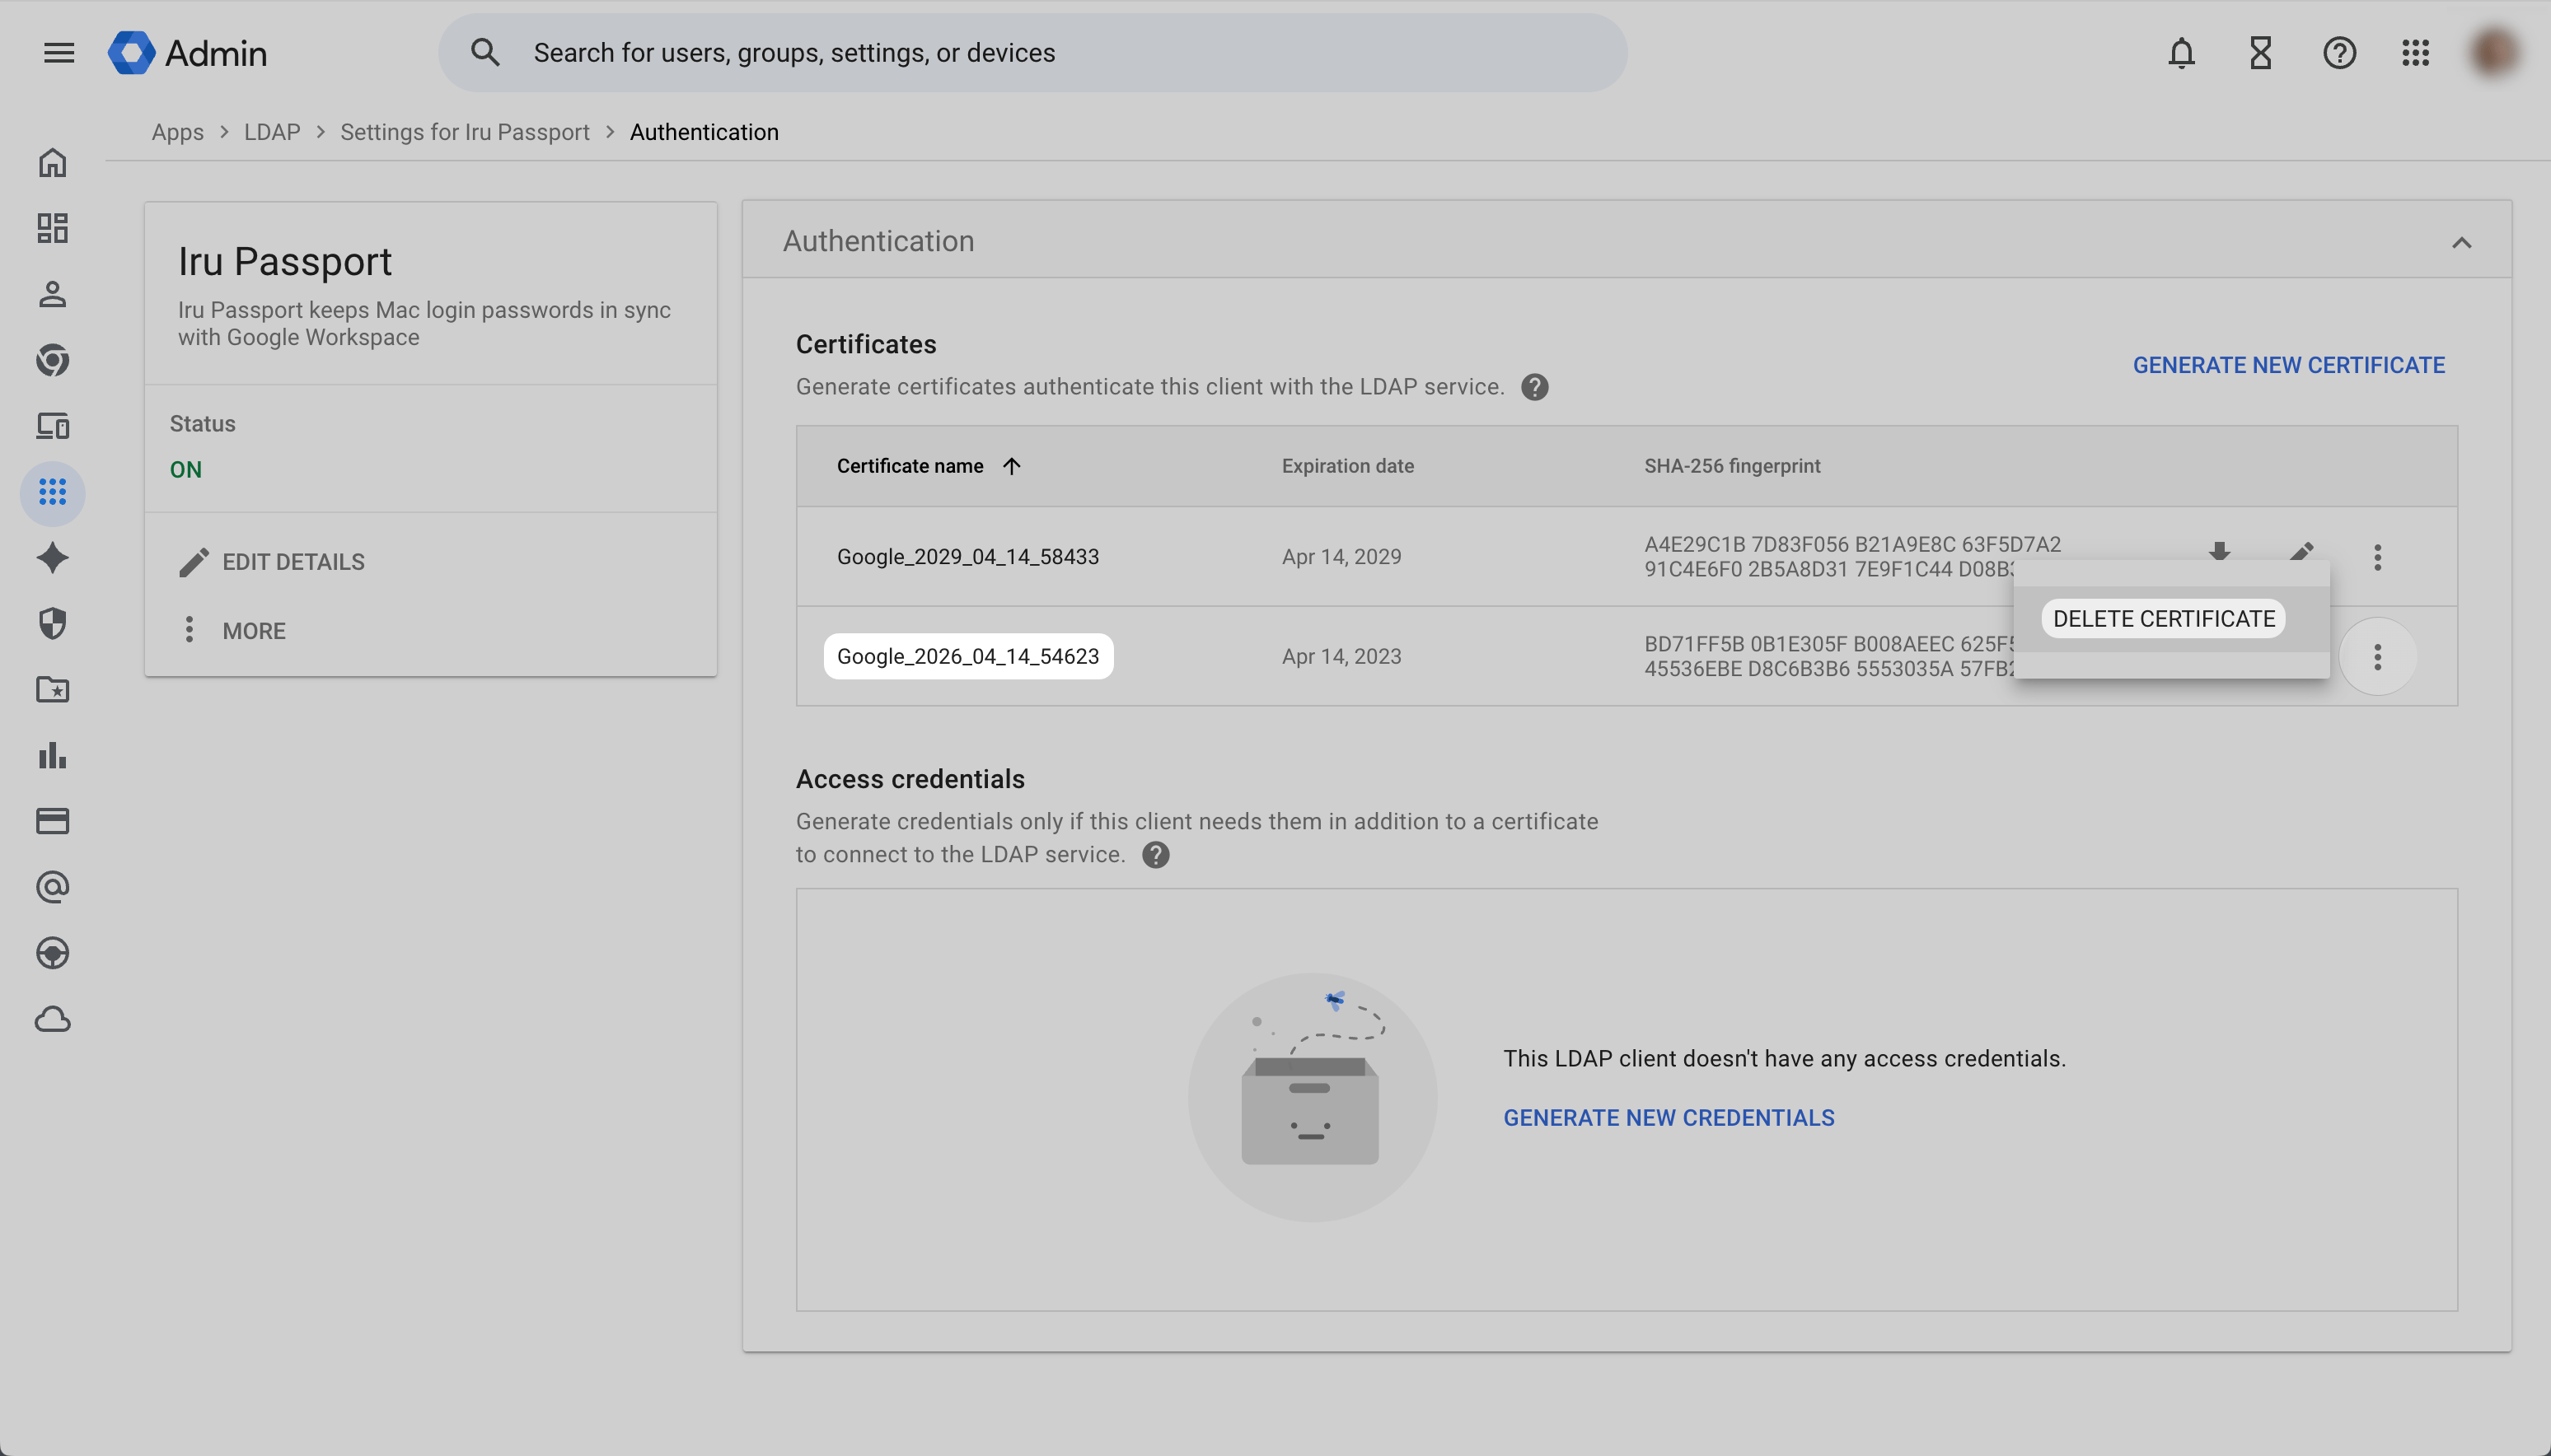
Task: Select Google_2029_04_14_58433 certificate name
Action: (967, 557)
